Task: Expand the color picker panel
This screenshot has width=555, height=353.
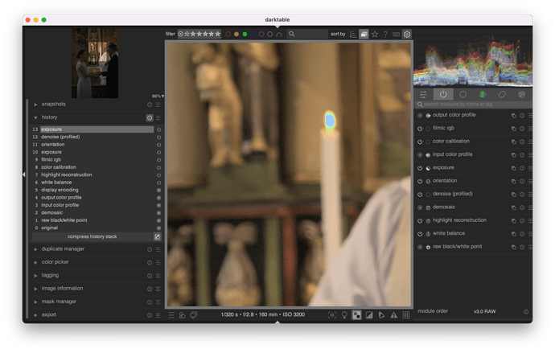Action: click(x=35, y=262)
